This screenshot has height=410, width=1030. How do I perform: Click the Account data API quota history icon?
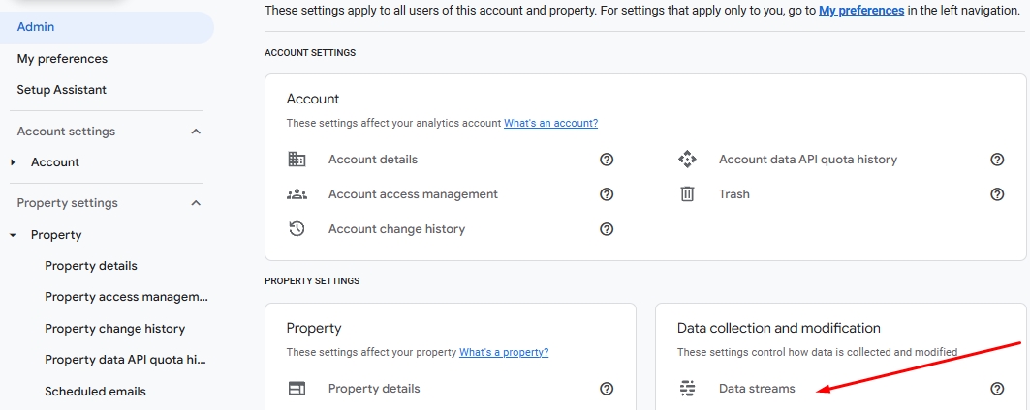coord(687,160)
